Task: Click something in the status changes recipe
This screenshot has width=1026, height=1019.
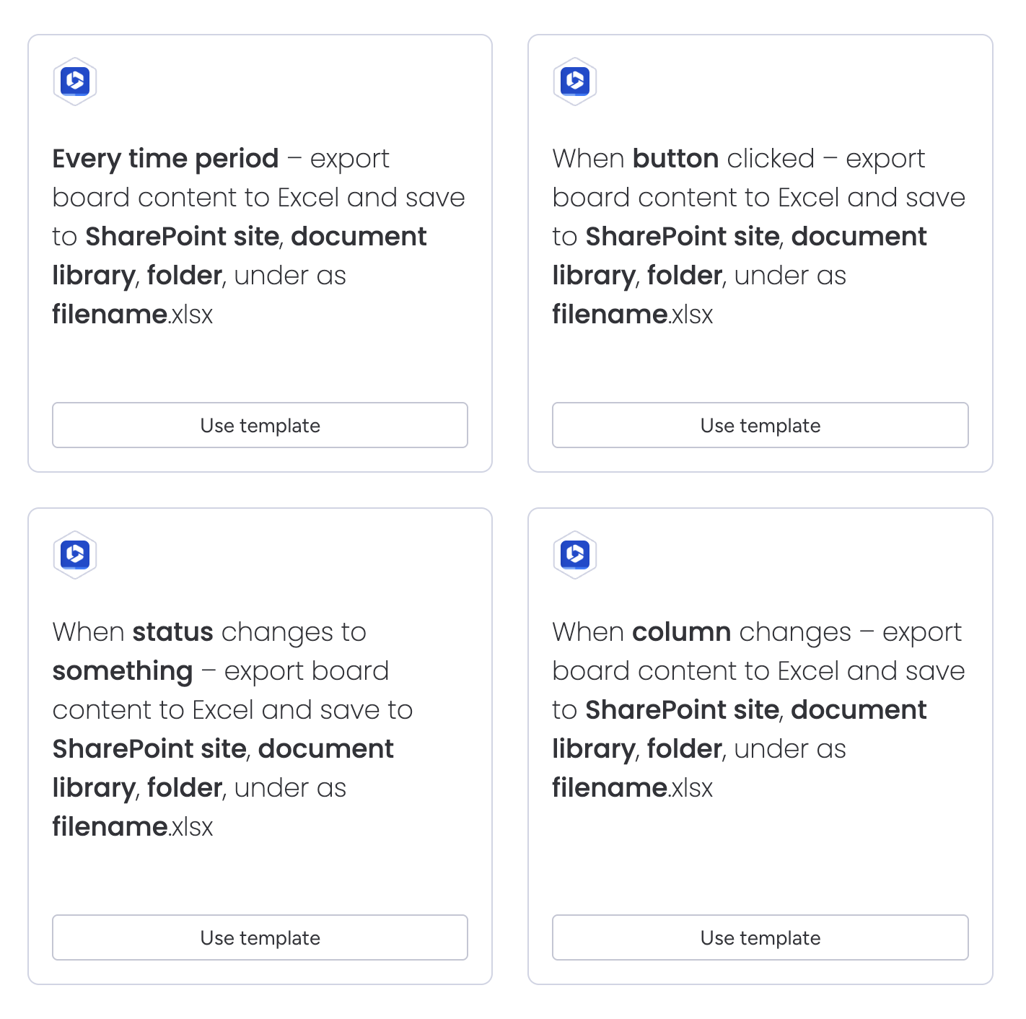Action: pyautogui.click(x=122, y=672)
